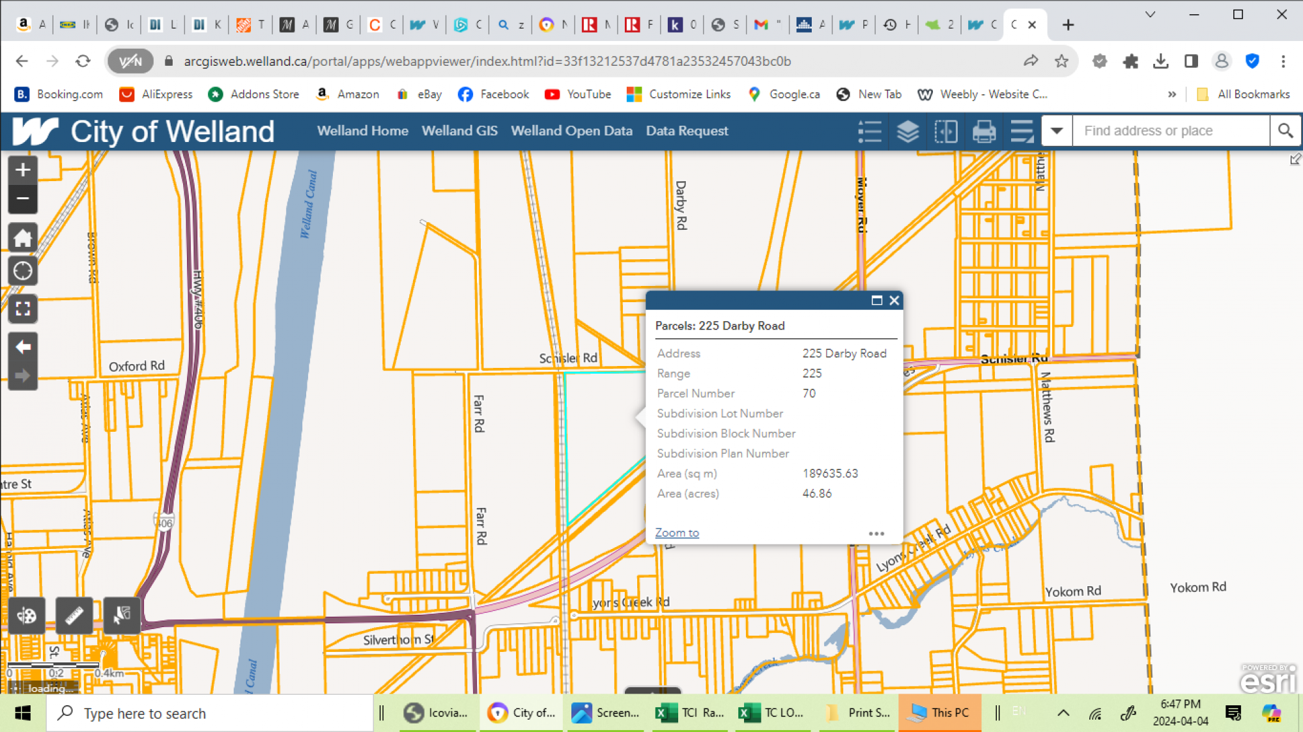Go to previous map extent arrow
The image size is (1303, 732).
tap(23, 347)
